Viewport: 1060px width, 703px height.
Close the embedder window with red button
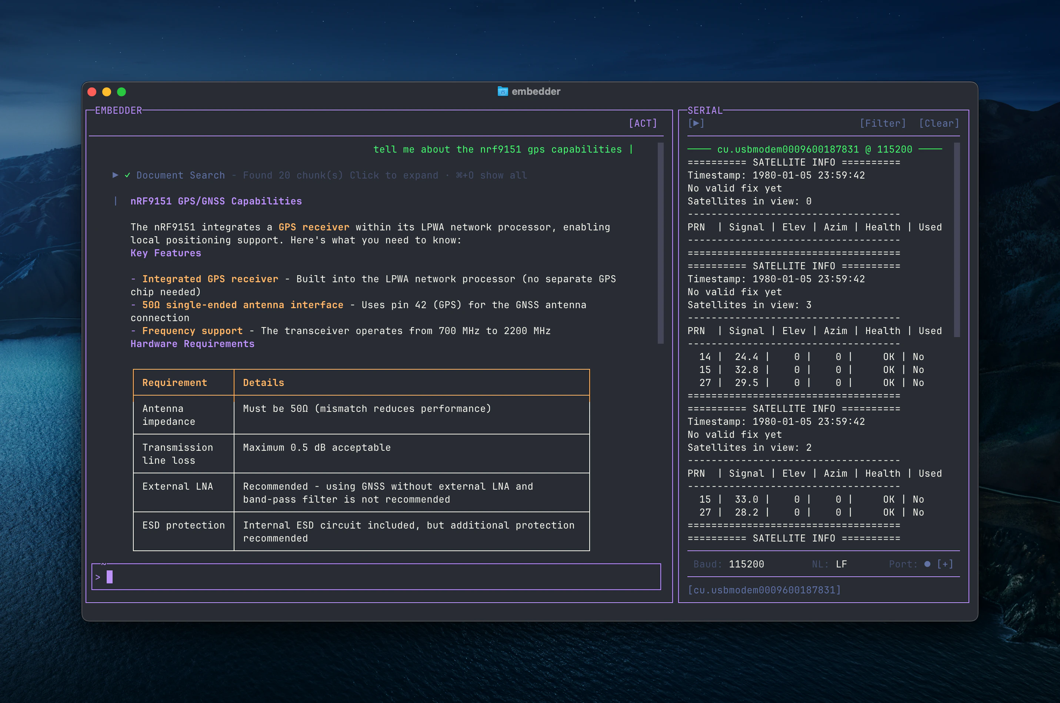92,92
